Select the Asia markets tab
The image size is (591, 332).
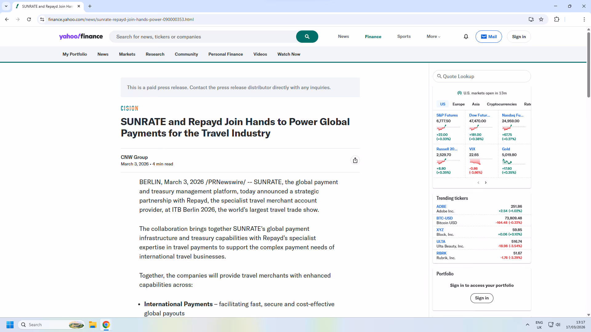[x=476, y=104]
